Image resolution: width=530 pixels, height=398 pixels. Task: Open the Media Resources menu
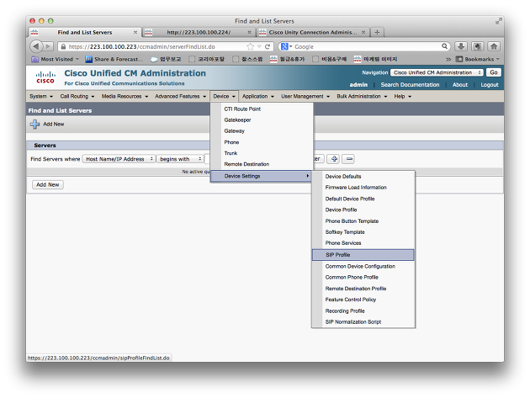[x=125, y=97]
